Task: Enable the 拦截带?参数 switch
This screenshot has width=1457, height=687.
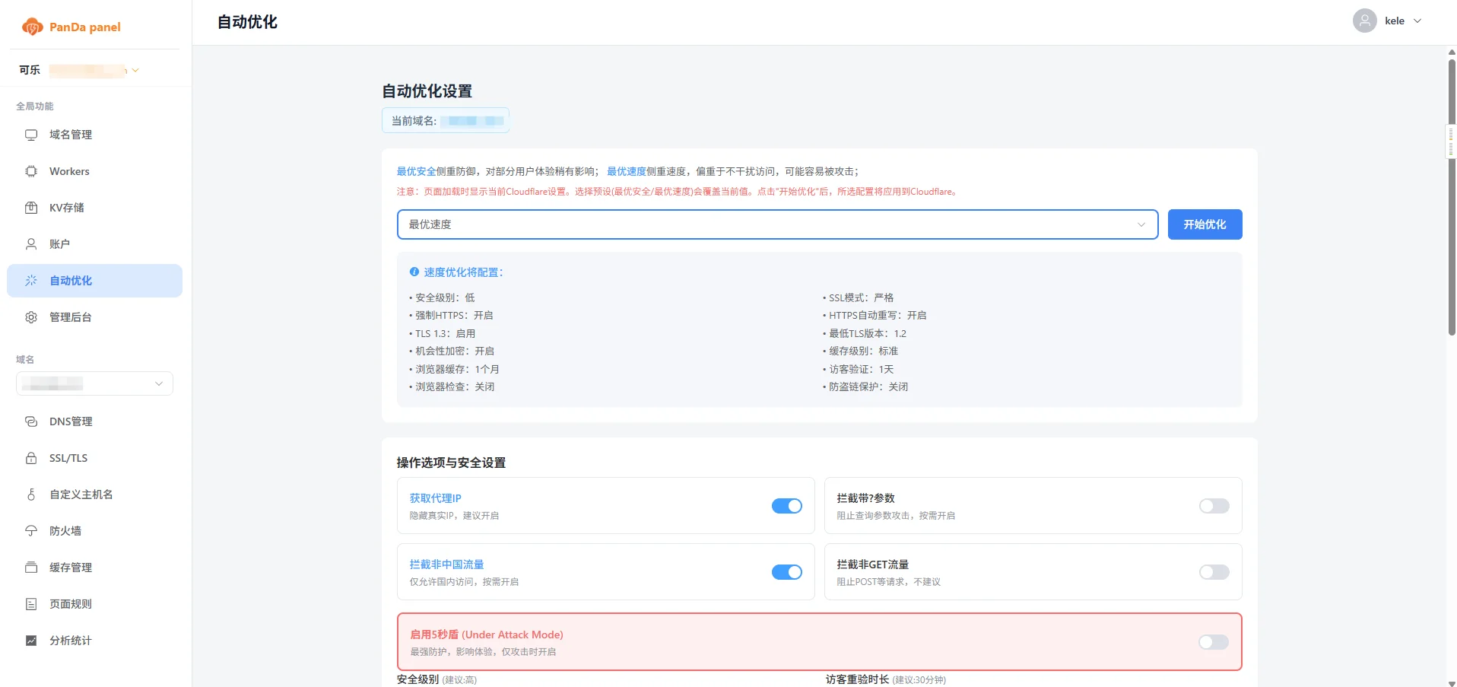Action: coord(1214,506)
